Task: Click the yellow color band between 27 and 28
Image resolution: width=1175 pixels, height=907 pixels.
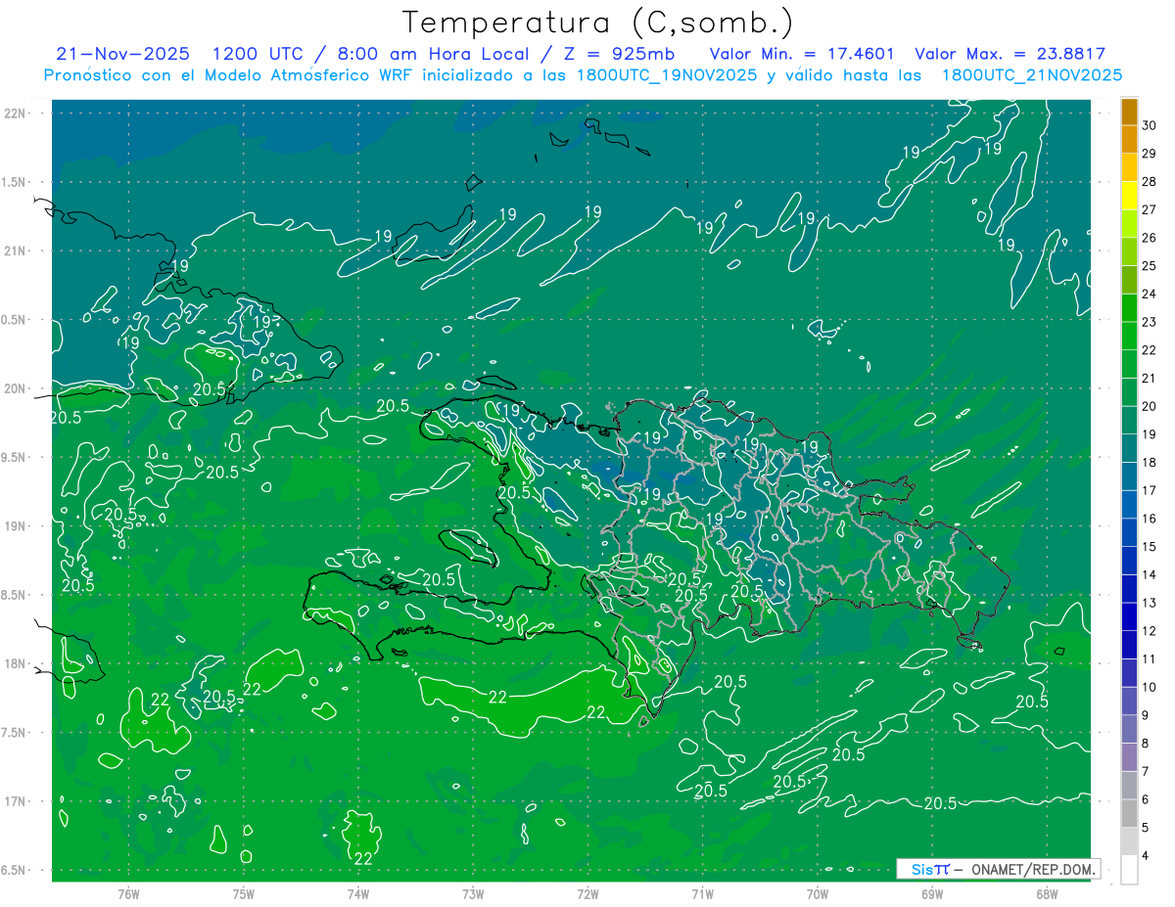Action: [x=1129, y=196]
